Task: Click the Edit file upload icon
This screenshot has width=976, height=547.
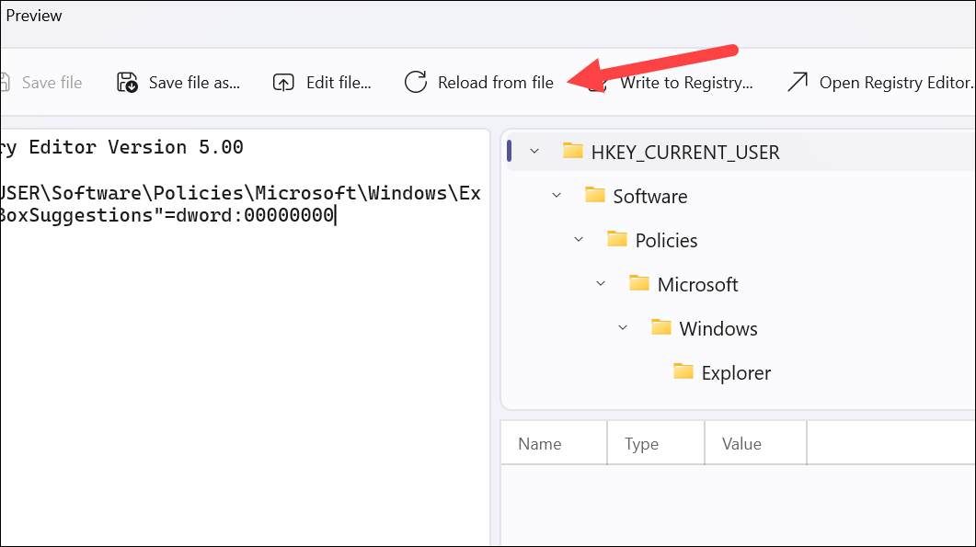Action: 283,82
